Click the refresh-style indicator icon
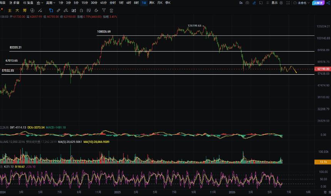This screenshot has height=196, width=331. 32,10
